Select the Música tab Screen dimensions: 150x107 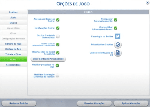[13, 23]
